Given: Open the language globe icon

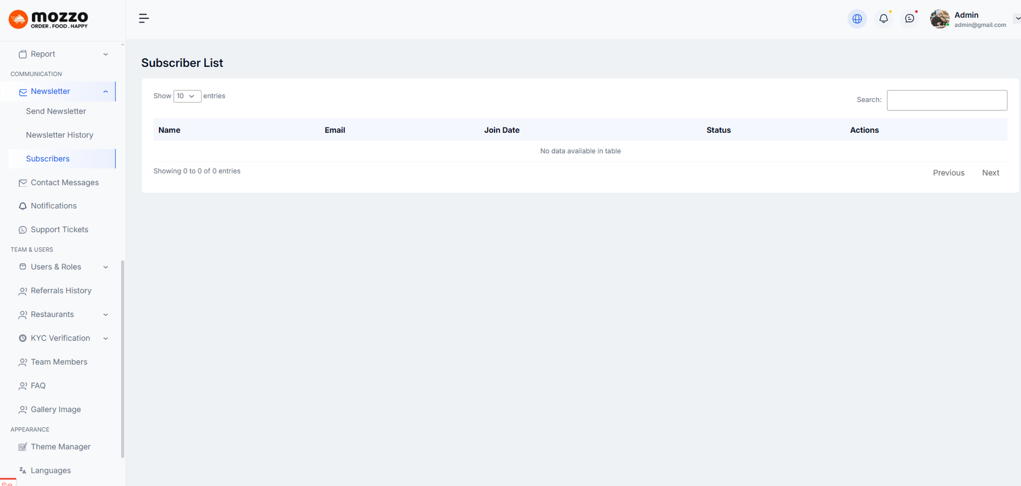Looking at the screenshot, I should click(857, 19).
